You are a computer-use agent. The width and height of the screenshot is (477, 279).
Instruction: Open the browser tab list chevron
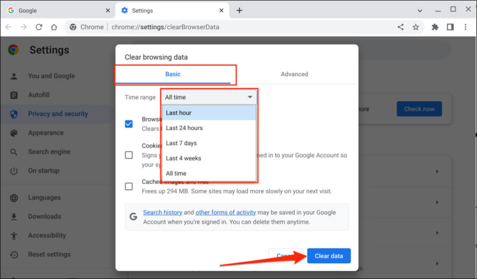click(420, 10)
